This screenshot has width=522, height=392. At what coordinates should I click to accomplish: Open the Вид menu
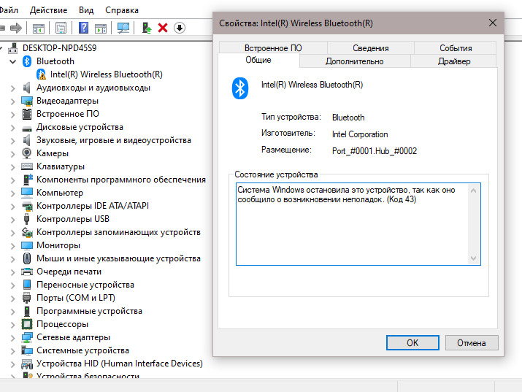[x=86, y=10]
